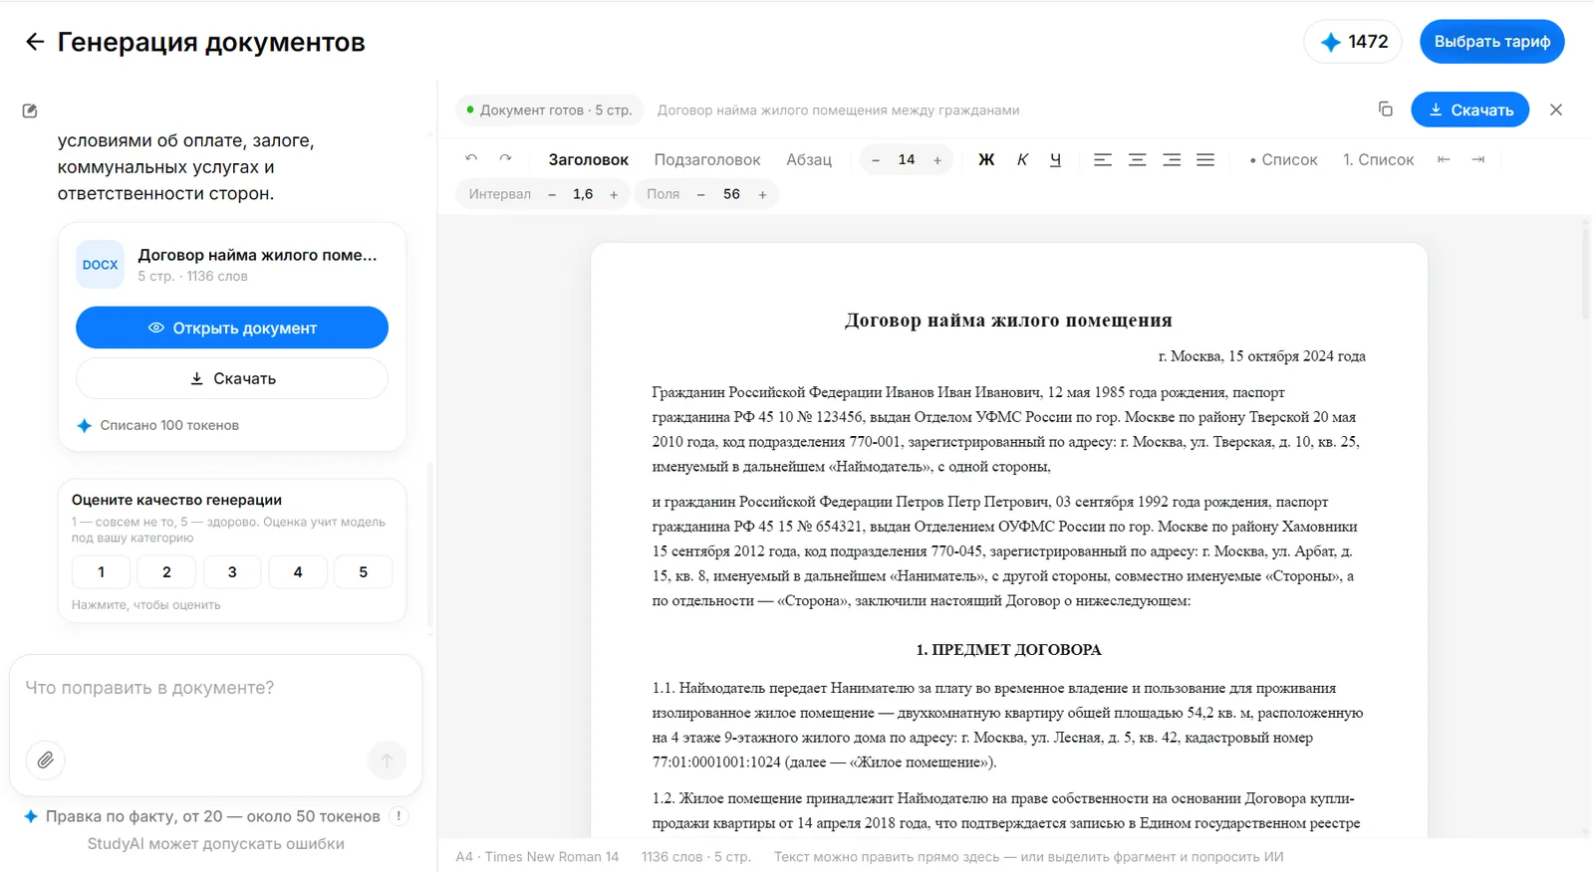The image size is (1594, 872).
Task: Undo the last edit
Action: click(471, 159)
